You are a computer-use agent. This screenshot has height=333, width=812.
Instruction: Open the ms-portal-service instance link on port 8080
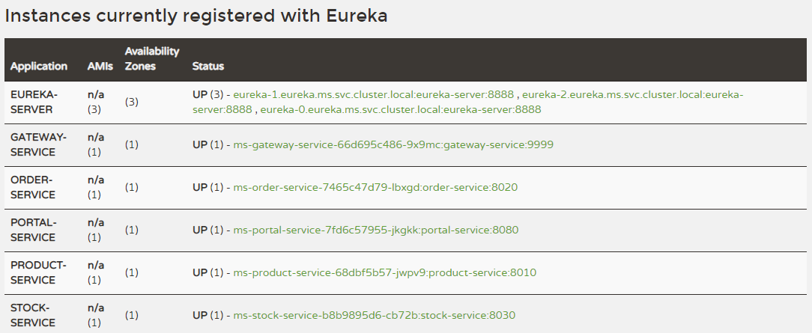pos(375,230)
